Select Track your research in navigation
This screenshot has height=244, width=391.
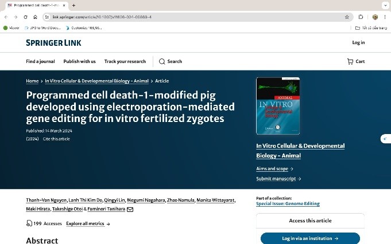click(x=125, y=61)
